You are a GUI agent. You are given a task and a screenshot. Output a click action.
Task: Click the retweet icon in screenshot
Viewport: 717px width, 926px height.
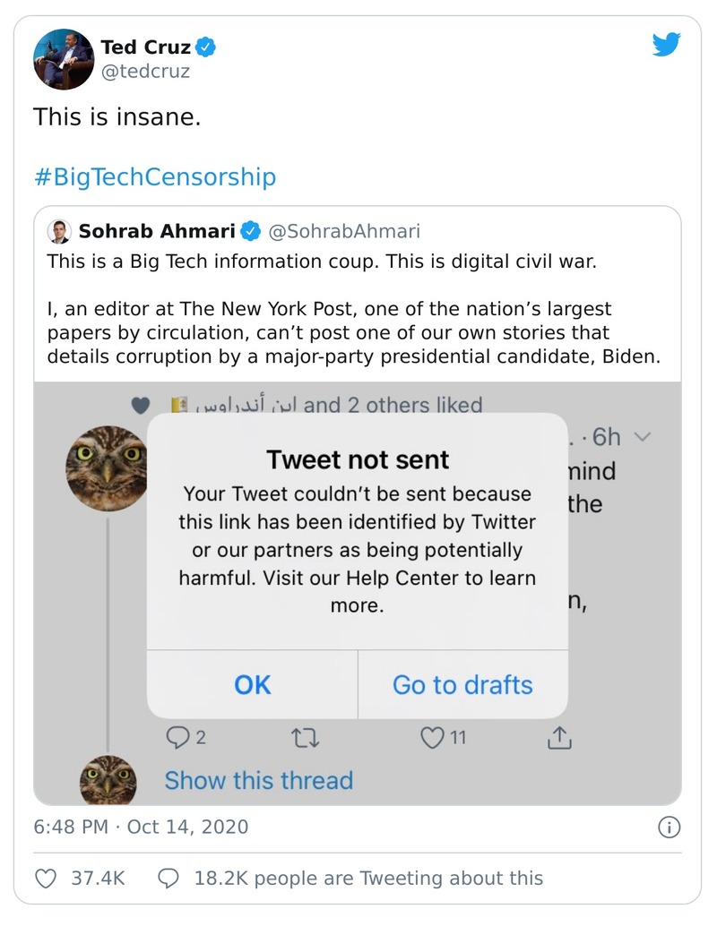tap(307, 738)
